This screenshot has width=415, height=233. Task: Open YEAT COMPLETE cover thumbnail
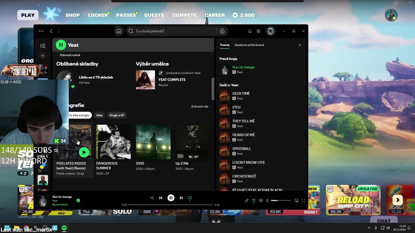coord(145,80)
